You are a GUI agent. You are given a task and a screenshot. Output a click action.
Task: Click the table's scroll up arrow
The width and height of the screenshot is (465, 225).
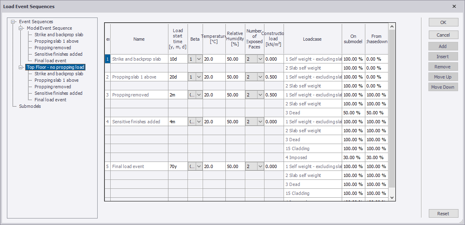coord(392,27)
